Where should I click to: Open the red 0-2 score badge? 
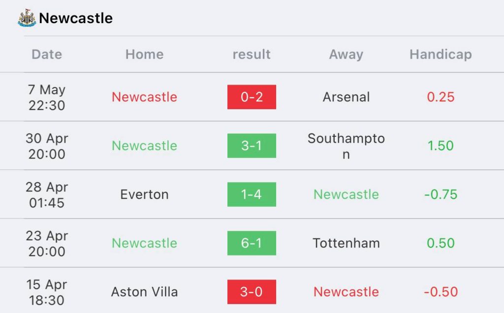point(252,97)
